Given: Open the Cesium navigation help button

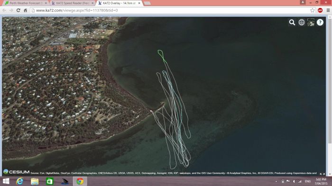Looking at the screenshot, I should (x=320, y=22).
